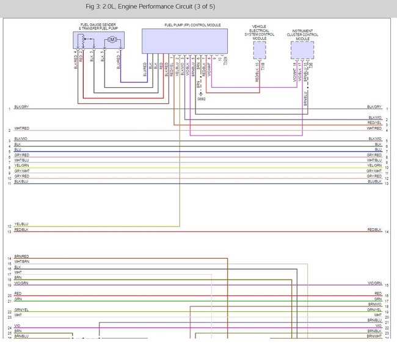Click the fuel gauge sender resistor symbol

(82, 40)
